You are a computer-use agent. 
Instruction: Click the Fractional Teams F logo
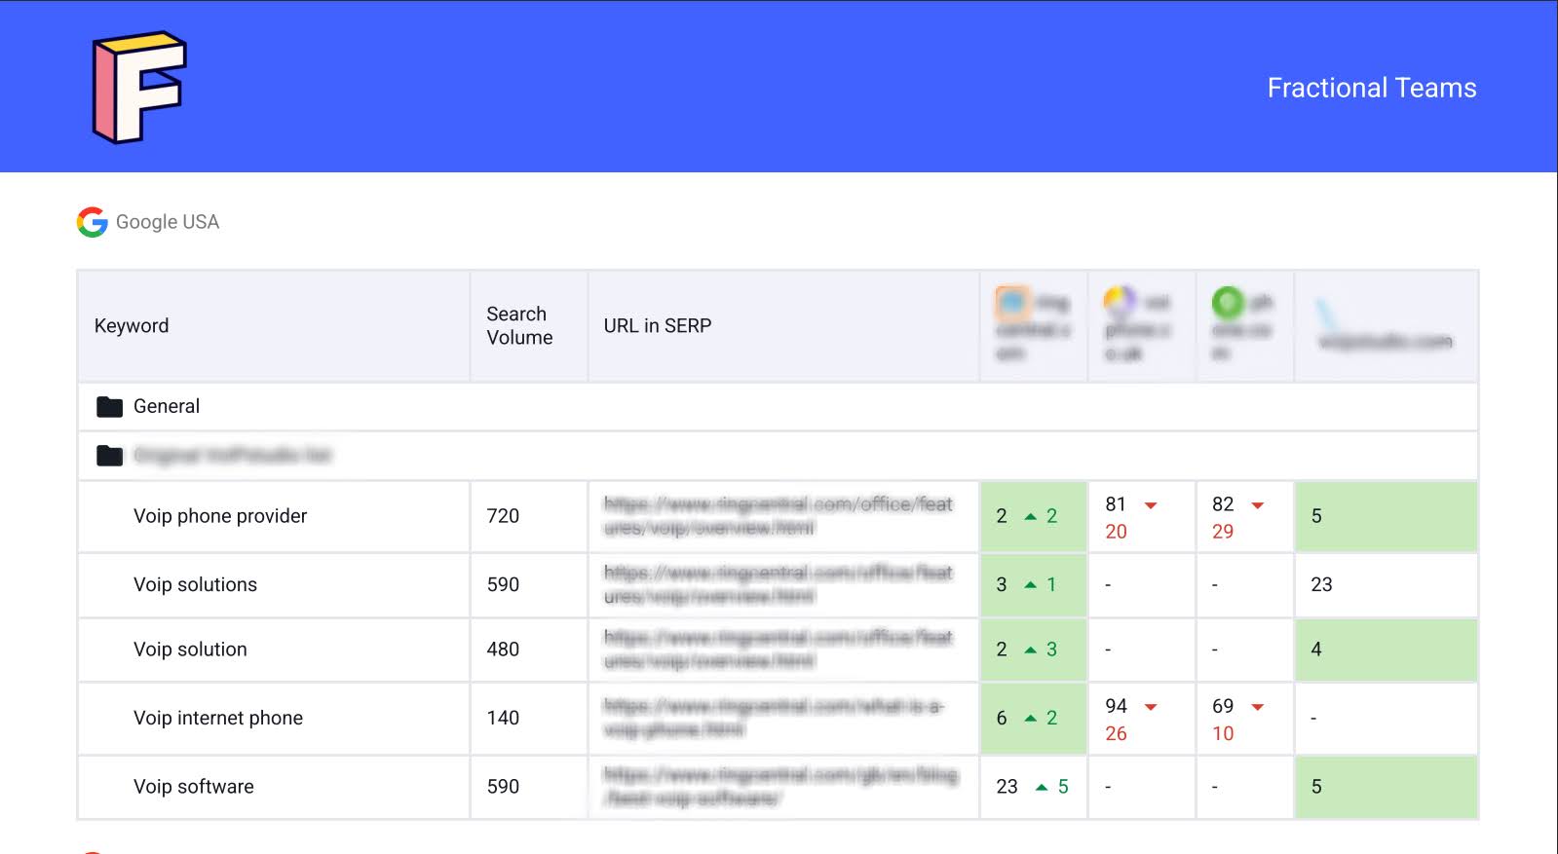138,87
